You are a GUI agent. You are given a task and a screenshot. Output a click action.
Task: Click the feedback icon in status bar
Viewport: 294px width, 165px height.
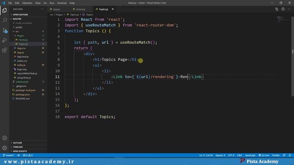[x=284, y=155]
